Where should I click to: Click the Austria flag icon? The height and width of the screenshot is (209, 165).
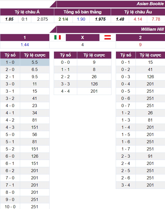[x=108, y=37]
